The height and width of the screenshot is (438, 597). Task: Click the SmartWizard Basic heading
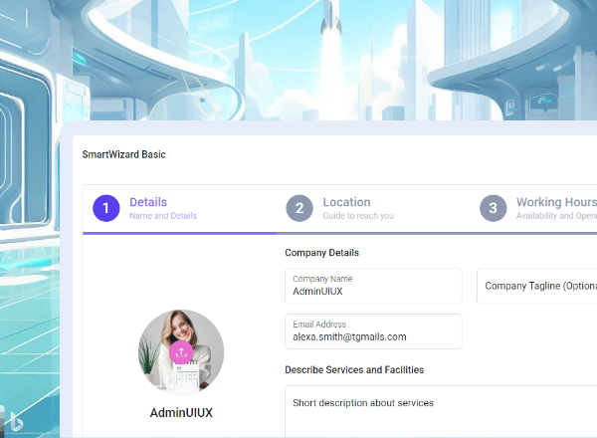[x=124, y=154]
